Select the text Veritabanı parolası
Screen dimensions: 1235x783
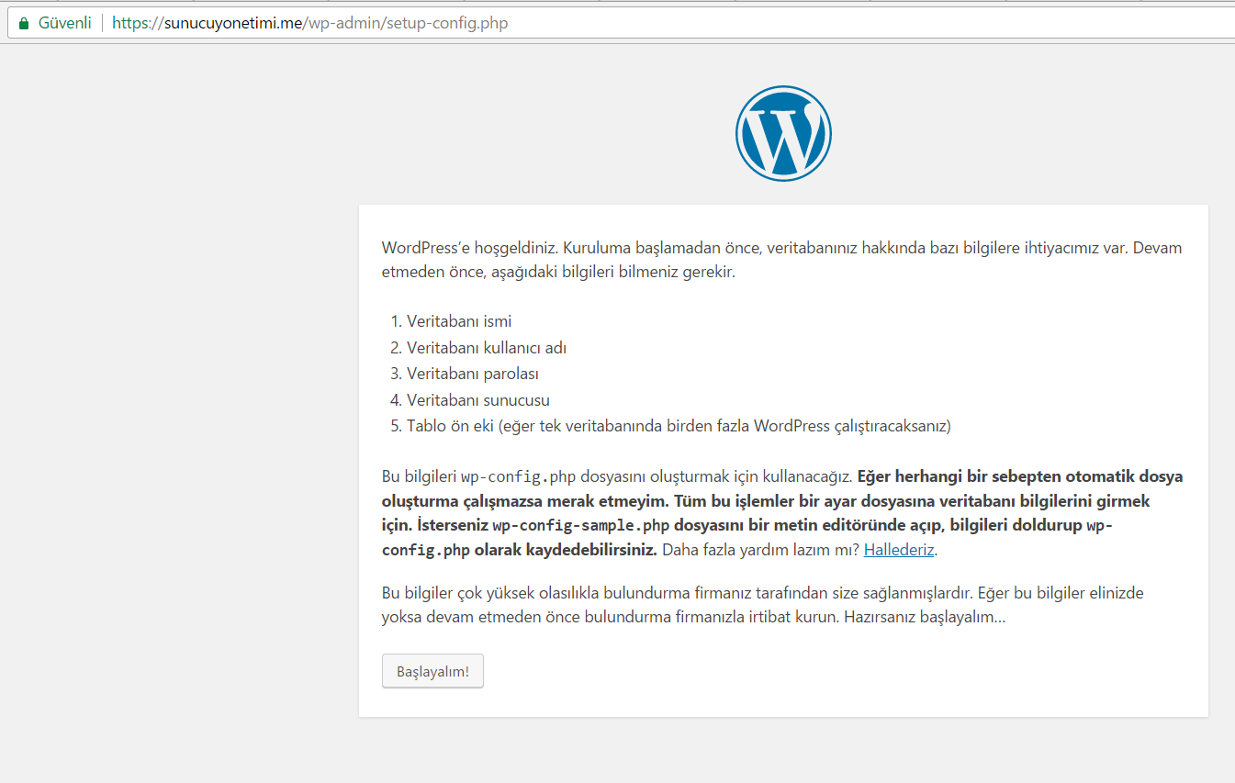[x=473, y=374]
